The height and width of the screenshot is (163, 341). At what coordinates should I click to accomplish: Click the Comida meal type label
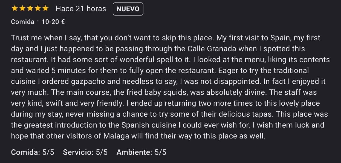tap(23, 22)
